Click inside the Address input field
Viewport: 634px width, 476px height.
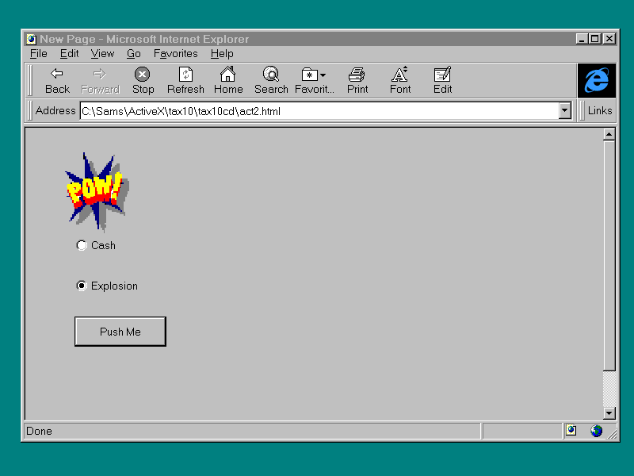[317, 111]
